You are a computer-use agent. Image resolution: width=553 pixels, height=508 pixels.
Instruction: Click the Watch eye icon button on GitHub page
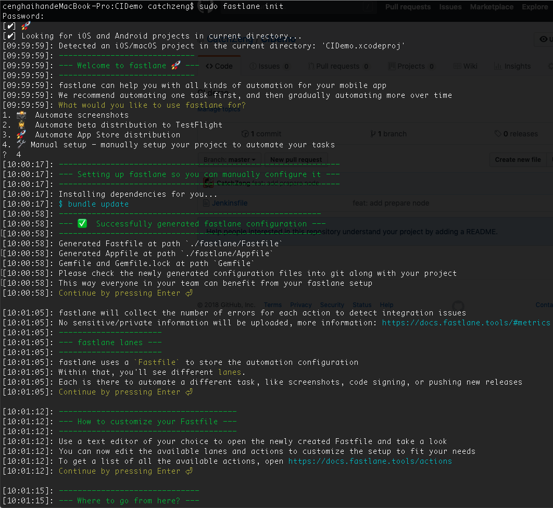point(544,39)
